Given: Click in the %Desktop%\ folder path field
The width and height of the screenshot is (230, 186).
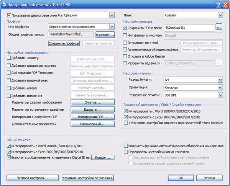Looking at the screenshot, I should click(x=188, y=28).
